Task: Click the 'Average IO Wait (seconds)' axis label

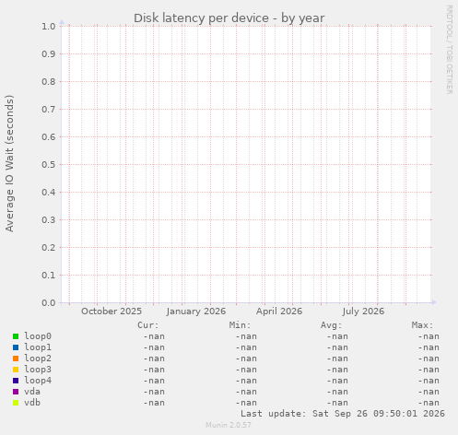Action: [9, 163]
